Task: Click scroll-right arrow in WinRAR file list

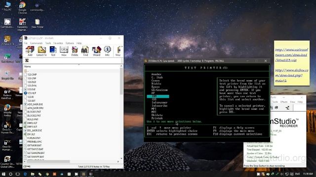Action: click(118, 161)
